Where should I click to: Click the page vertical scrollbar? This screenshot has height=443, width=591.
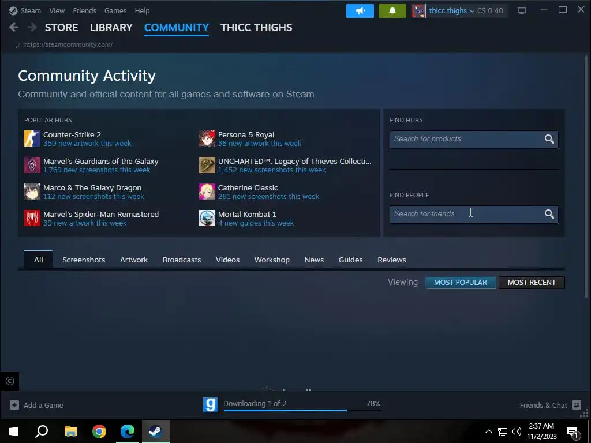point(586,177)
